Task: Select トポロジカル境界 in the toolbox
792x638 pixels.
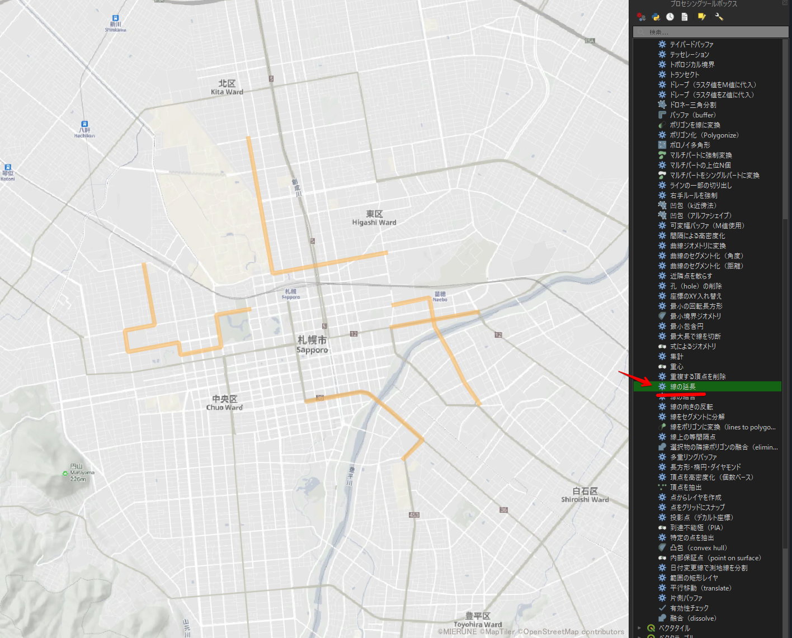Action: click(692, 65)
